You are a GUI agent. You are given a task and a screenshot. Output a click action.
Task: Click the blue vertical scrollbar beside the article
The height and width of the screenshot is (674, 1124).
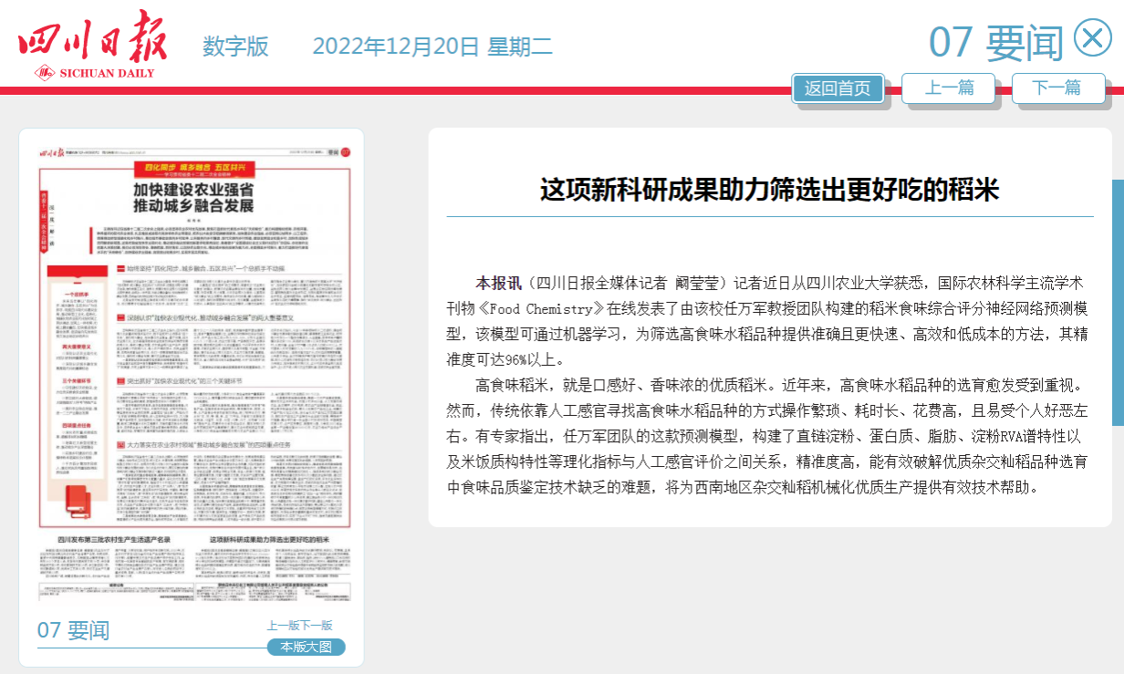tap(1118, 301)
